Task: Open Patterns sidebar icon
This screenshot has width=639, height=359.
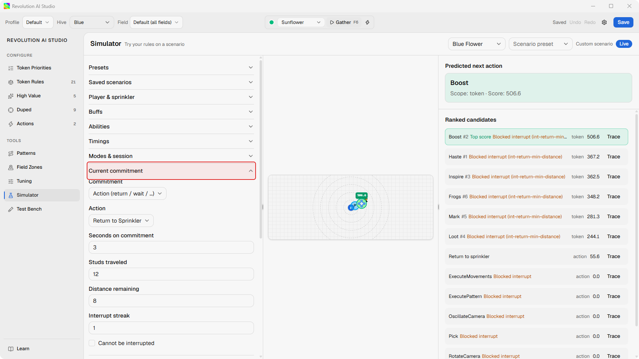Action: [x=11, y=154]
